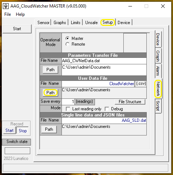The height and width of the screenshot is (175, 173).
Task: Click the Parameters Transfer File path text
Action: point(86,67)
